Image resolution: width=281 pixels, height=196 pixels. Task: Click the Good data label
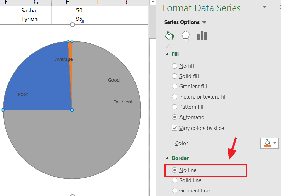[x=114, y=80]
